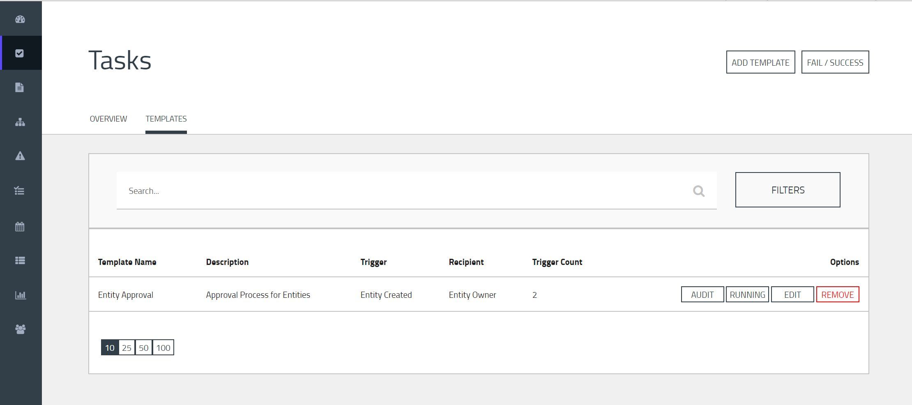Screen dimensions: 912x405
Task: Show 25 items per page
Action: (x=127, y=347)
